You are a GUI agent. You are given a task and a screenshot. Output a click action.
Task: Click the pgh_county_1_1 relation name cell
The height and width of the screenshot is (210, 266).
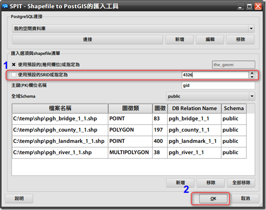point(194,130)
